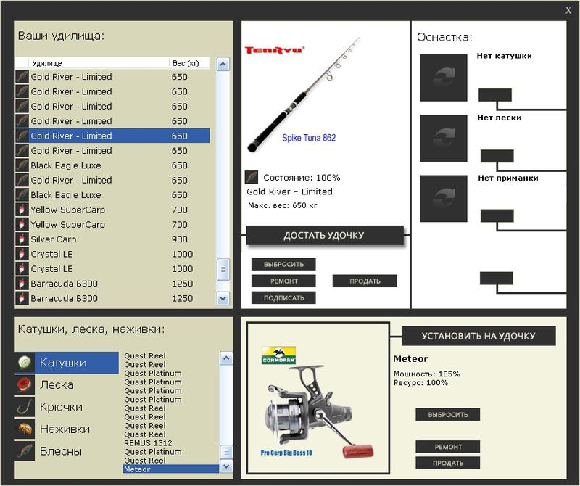The width and height of the screenshot is (580, 486).
Task: Click the reel РЕМОНТ button
Action: [448, 447]
